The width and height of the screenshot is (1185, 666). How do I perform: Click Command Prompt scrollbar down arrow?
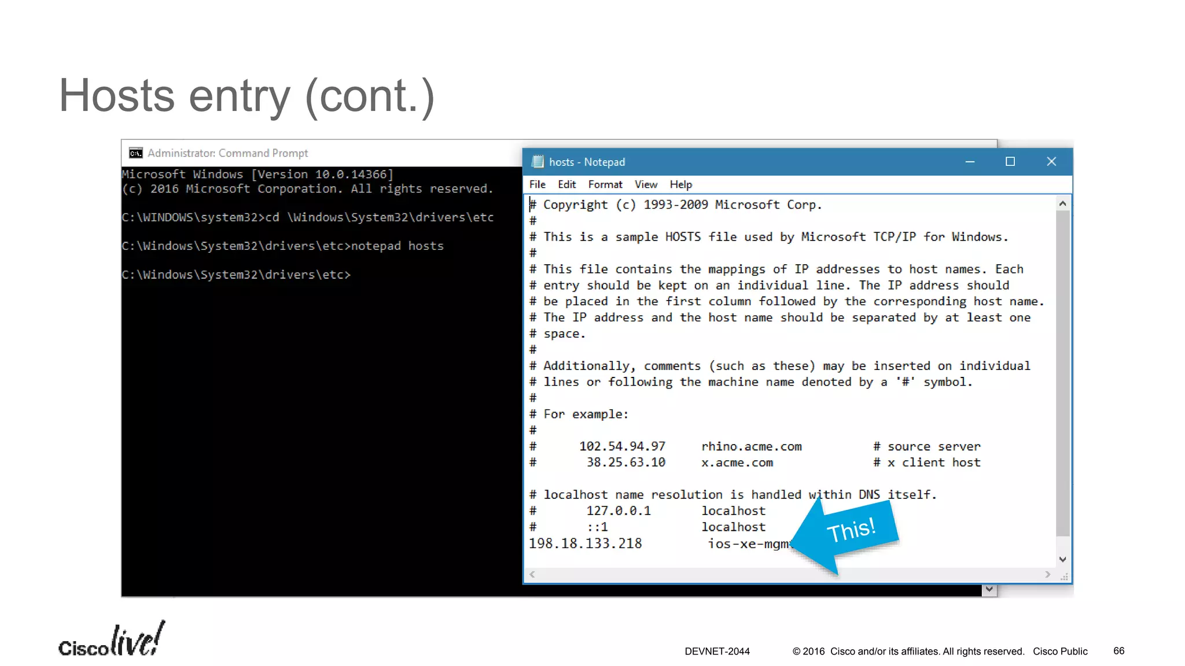(x=989, y=589)
